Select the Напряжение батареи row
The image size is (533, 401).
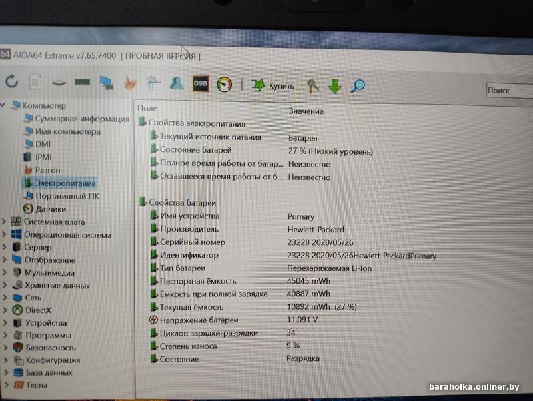[x=234, y=320]
